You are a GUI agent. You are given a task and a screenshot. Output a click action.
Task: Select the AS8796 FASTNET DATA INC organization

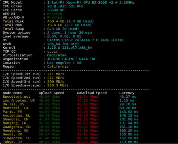(71, 59)
